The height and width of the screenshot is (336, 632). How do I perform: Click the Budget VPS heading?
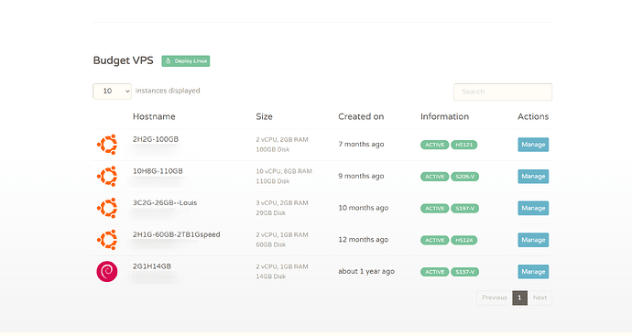pos(124,60)
